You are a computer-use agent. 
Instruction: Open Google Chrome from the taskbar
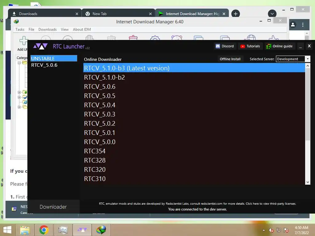44,230
